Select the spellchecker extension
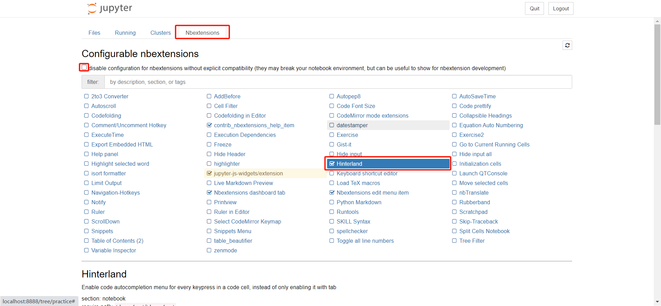The height and width of the screenshot is (306, 661). coord(352,231)
